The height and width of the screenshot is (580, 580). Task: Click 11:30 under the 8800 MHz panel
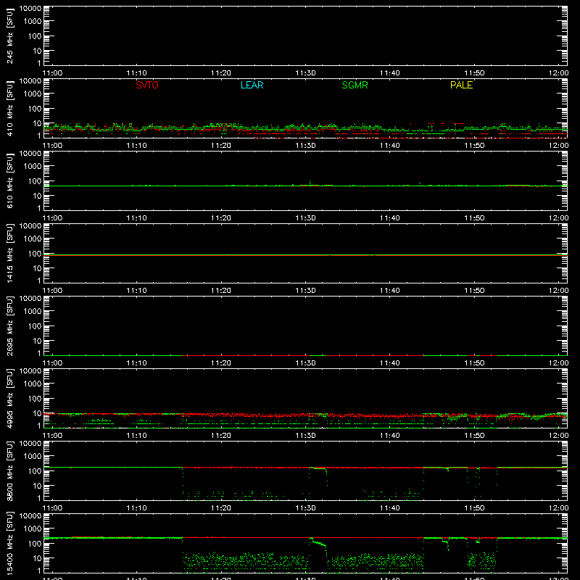point(305,508)
